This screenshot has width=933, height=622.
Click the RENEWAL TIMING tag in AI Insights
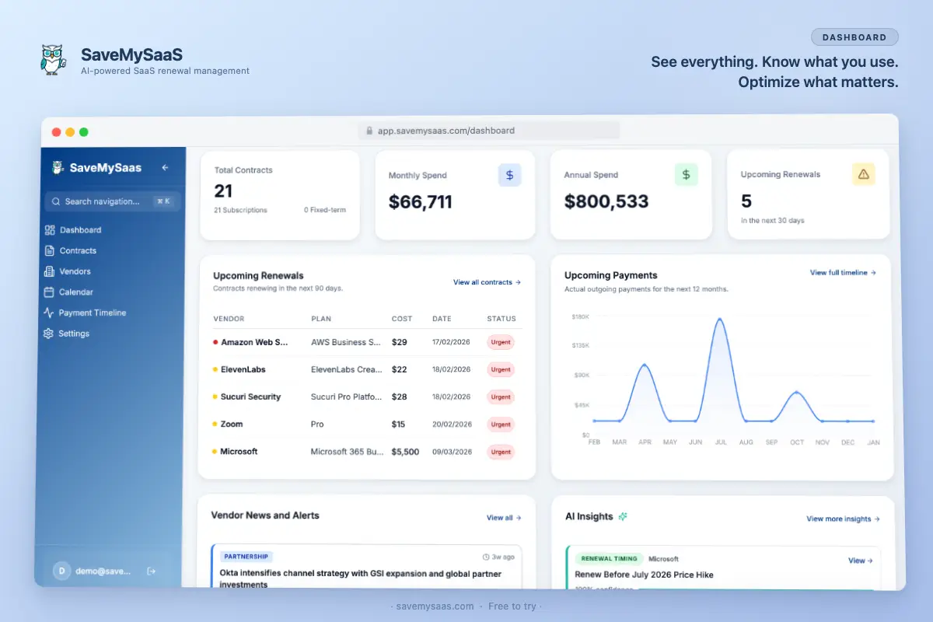[609, 558]
